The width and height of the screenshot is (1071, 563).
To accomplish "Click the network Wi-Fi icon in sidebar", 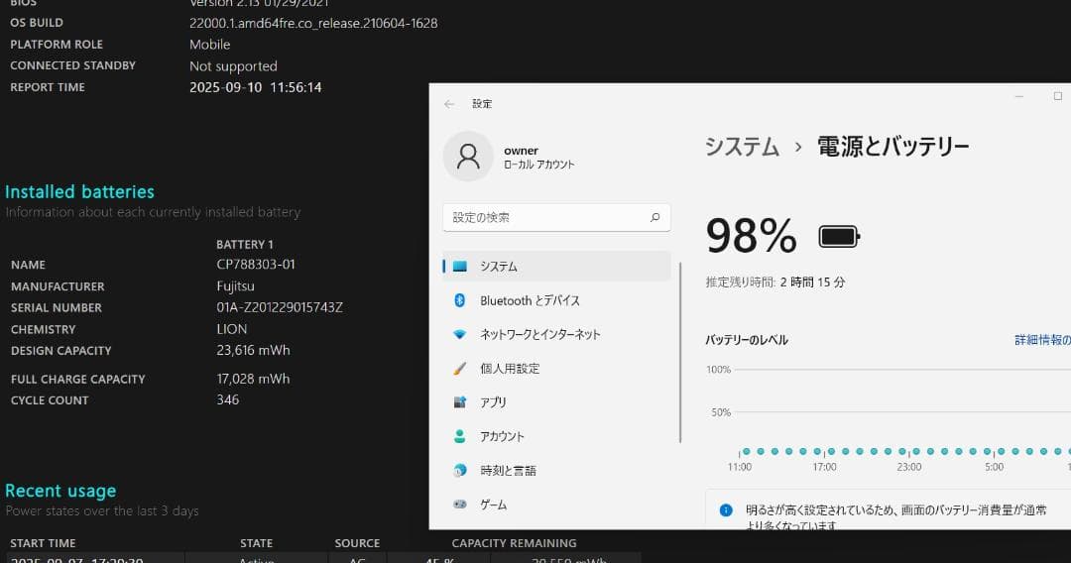I will (x=460, y=334).
